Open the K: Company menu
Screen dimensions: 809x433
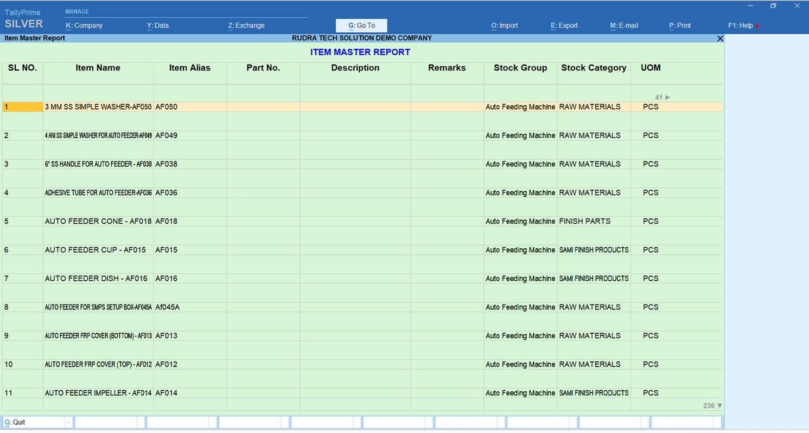(x=84, y=25)
